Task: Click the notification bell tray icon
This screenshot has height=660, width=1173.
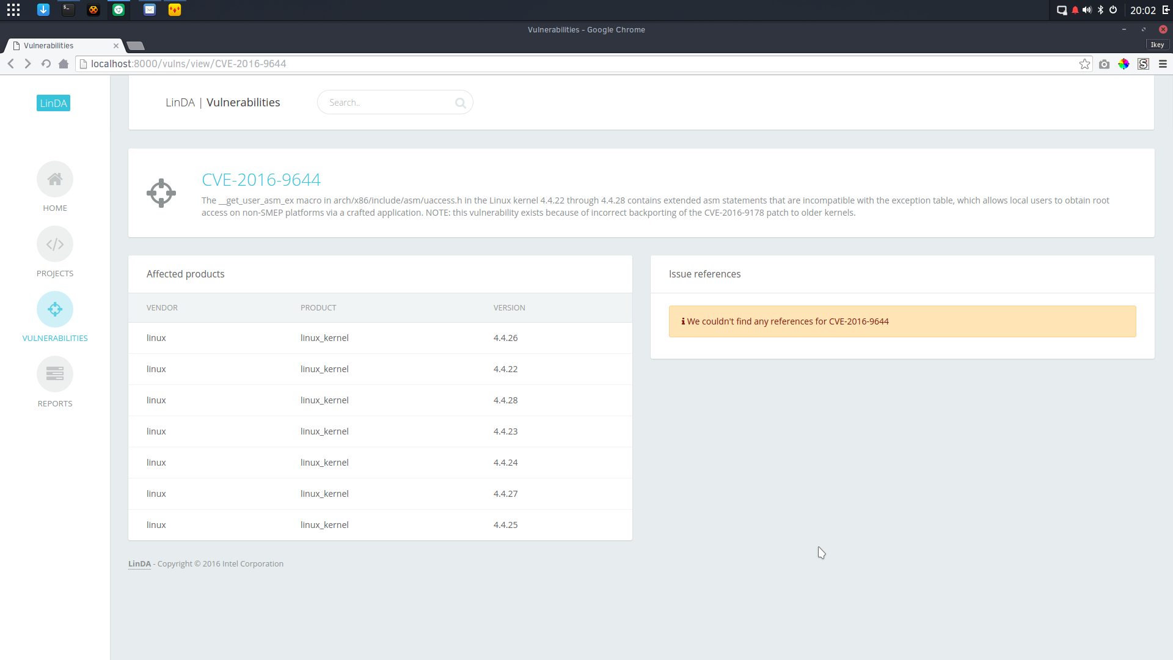Action: [1075, 10]
